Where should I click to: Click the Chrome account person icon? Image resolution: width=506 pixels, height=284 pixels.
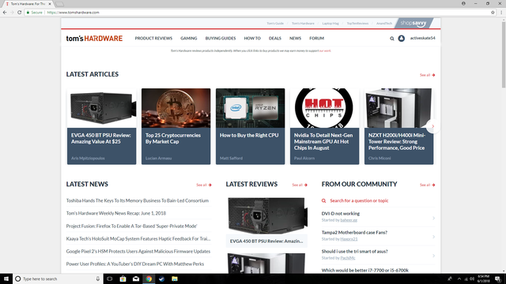(x=463, y=3)
